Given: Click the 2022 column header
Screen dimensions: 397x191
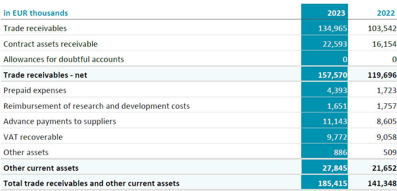Looking at the screenshot, I should tap(386, 13).
